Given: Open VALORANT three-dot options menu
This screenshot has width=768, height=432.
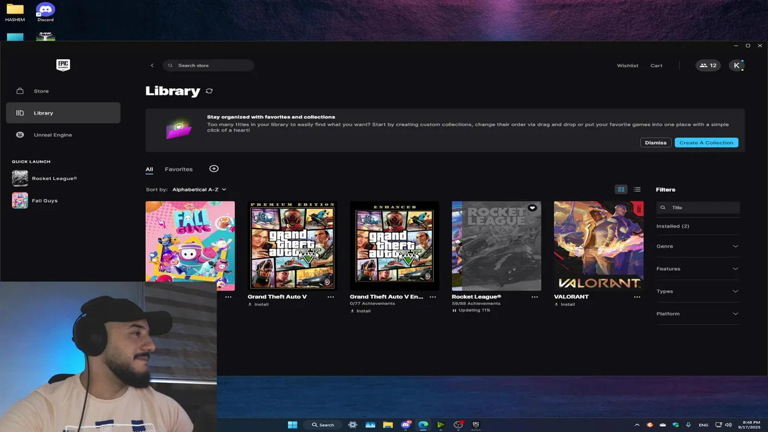Looking at the screenshot, I should click(x=637, y=297).
